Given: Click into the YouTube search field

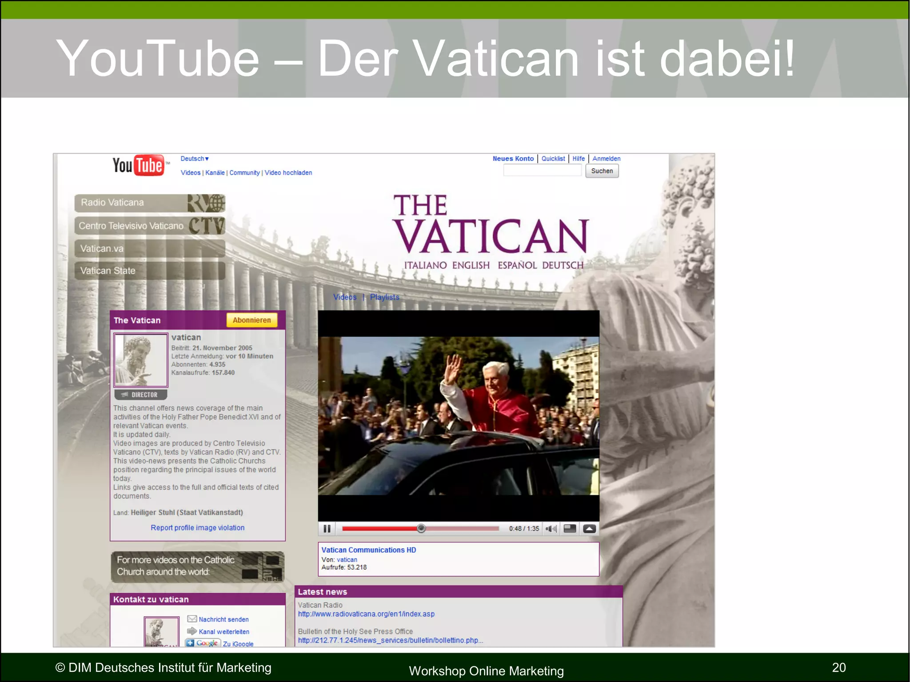Looking at the screenshot, I should point(542,171).
